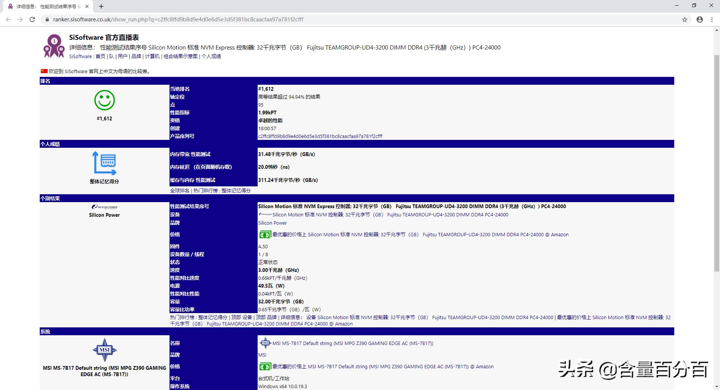This screenshot has height=390, width=720.
Task: Open MSI MS-7B17 system name link
Action: point(352,343)
